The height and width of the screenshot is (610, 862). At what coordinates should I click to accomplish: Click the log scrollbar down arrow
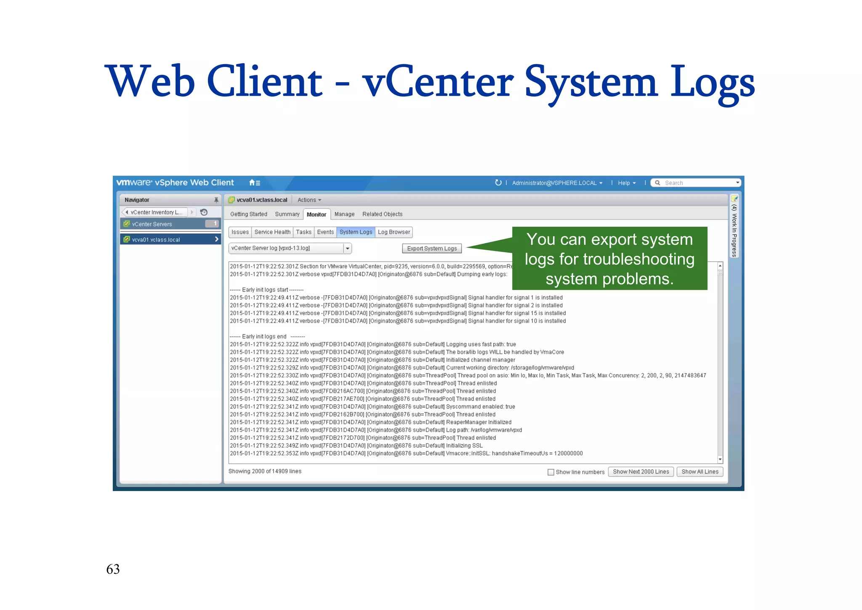click(x=720, y=460)
